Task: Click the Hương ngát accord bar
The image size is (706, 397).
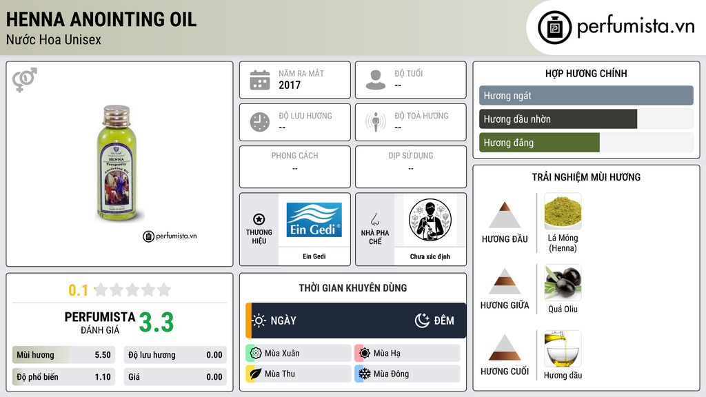Action: 586,95
